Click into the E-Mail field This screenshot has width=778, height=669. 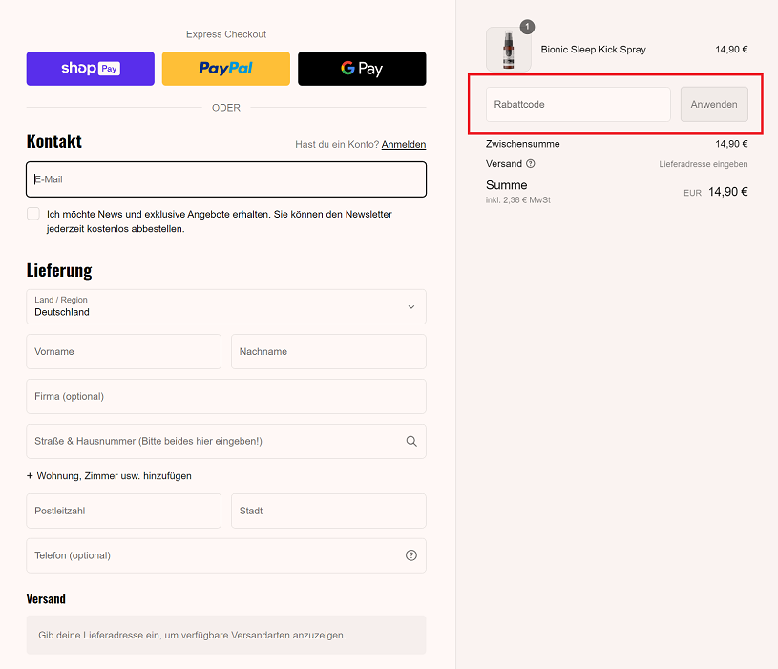pyautogui.click(x=226, y=179)
